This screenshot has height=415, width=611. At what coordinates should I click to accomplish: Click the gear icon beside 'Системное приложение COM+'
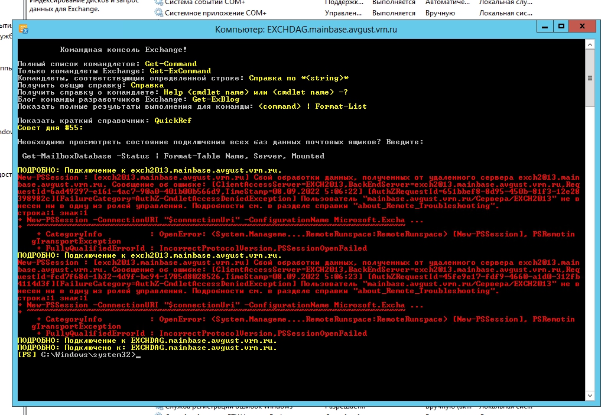[158, 13]
